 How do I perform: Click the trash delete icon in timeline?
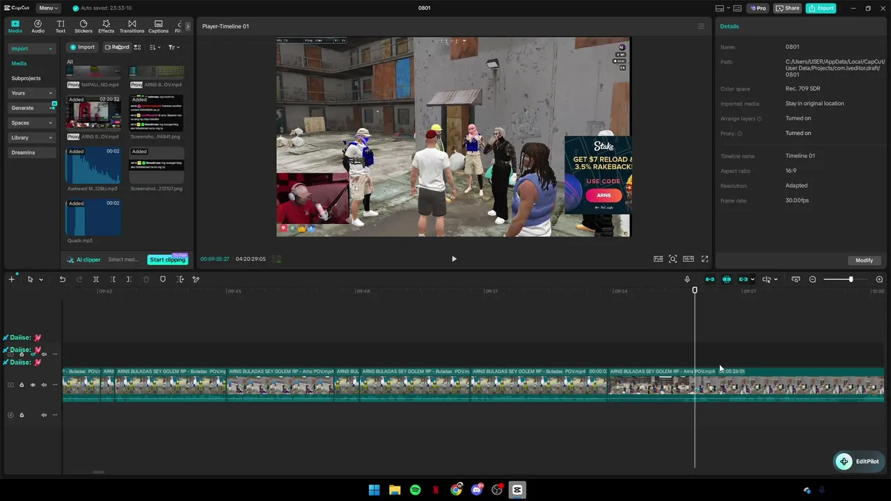click(x=146, y=279)
